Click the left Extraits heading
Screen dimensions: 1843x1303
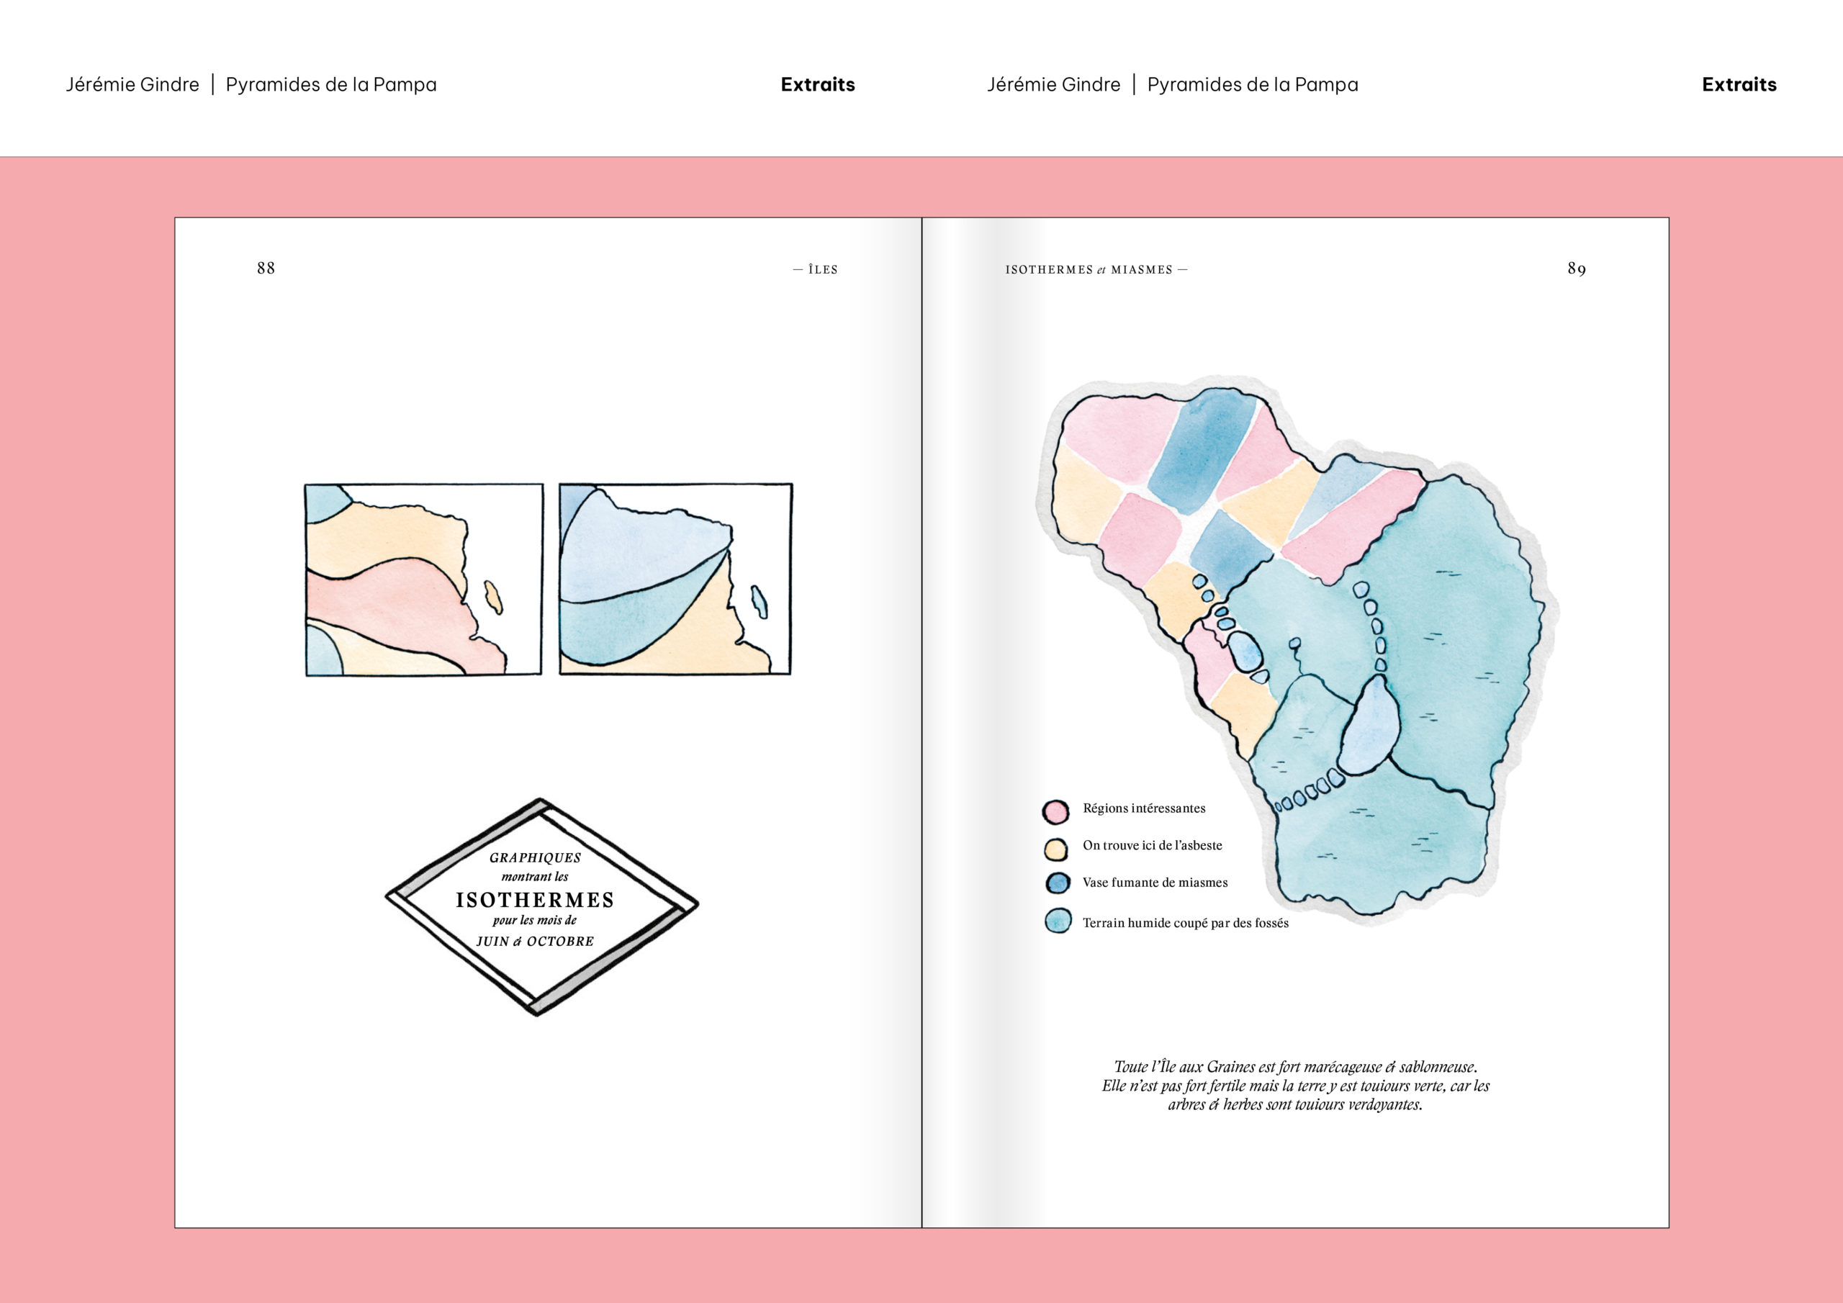point(817,84)
